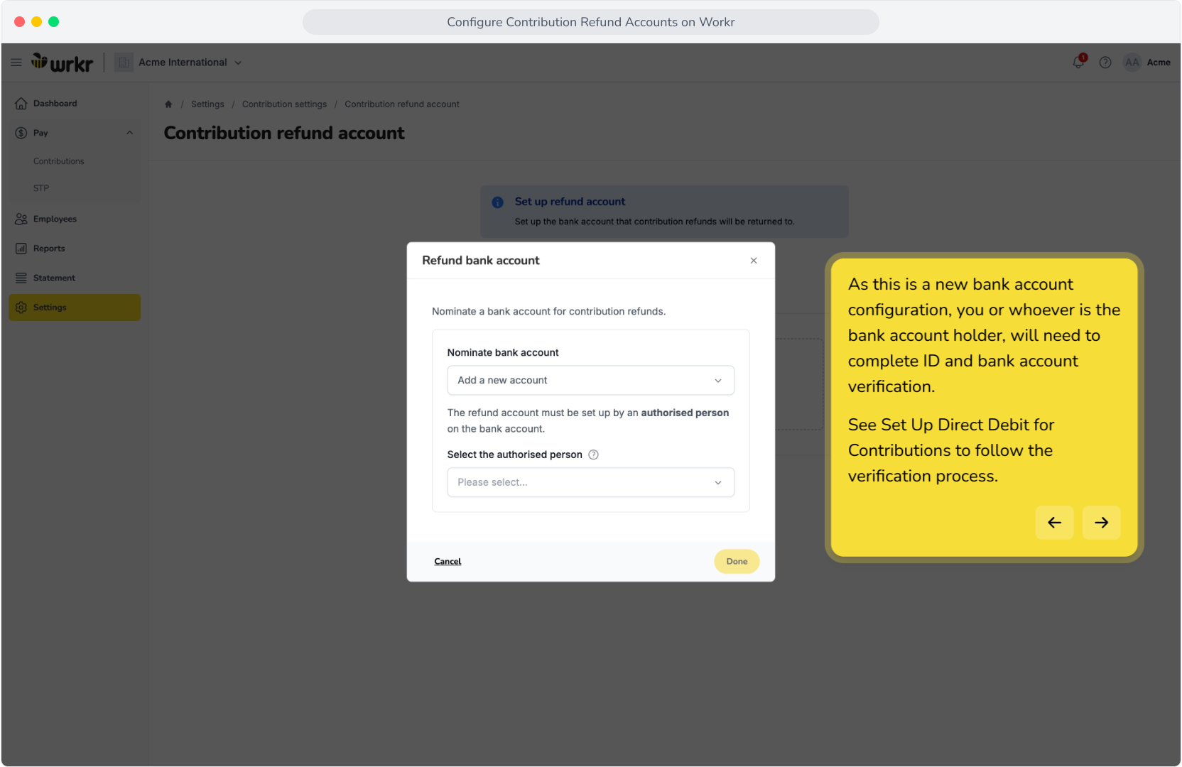Open Contributions under Pay
The width and height of the screenshot is (1182, 767).
pyautogui.click(x=59, y=161)
